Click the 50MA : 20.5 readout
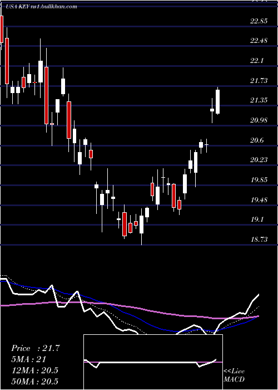The width and height of the screenshot is (278, 390). [x=34, y=381]
